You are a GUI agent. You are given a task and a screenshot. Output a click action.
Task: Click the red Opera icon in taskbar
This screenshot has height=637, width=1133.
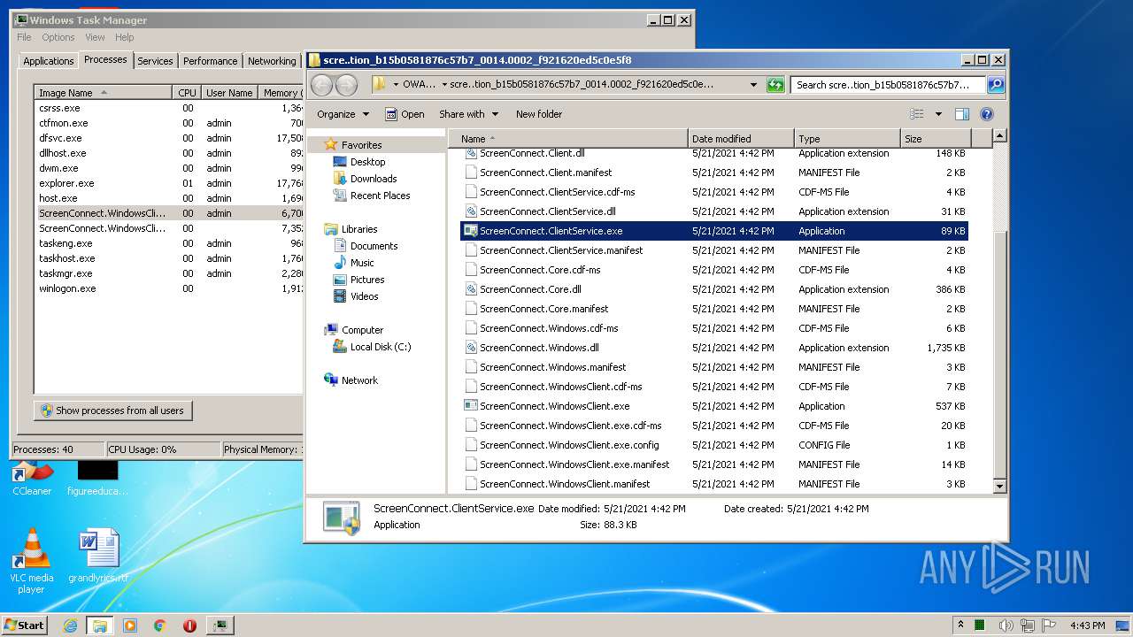coord(189,625)
